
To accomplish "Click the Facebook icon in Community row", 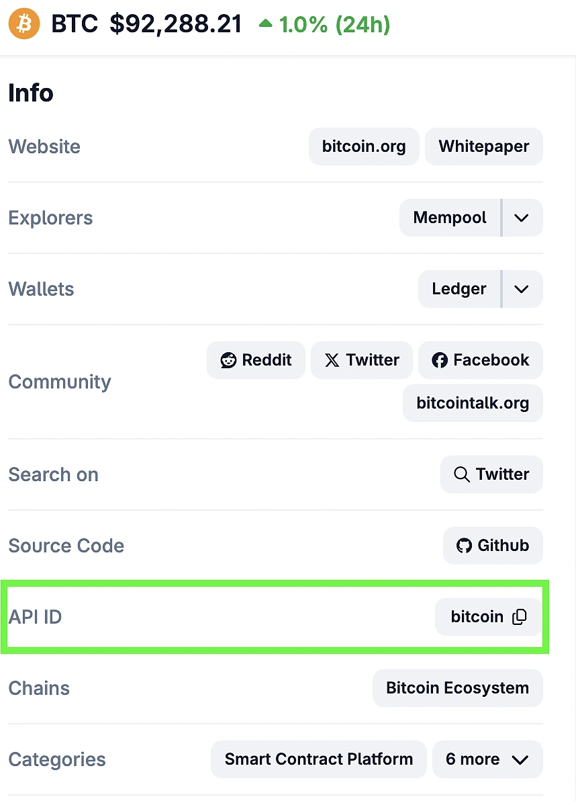I will (440, 360).
